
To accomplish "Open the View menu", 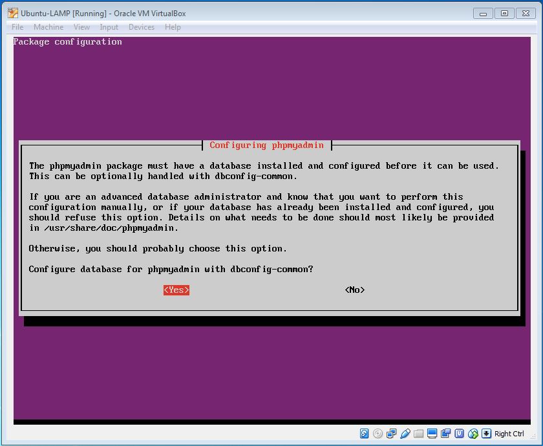I will [x=81, y=27].
